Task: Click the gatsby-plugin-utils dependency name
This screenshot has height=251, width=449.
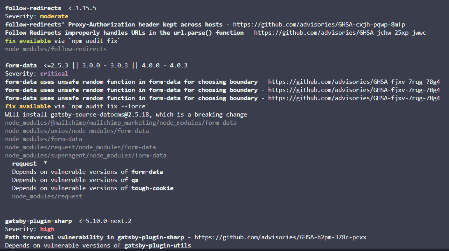Action: point(157,246)
